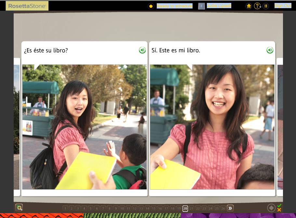Jump to screen 2 in progress bar
Image resolution: width=296 pixels, height=218 pixels.
click(x=72, y=208)
